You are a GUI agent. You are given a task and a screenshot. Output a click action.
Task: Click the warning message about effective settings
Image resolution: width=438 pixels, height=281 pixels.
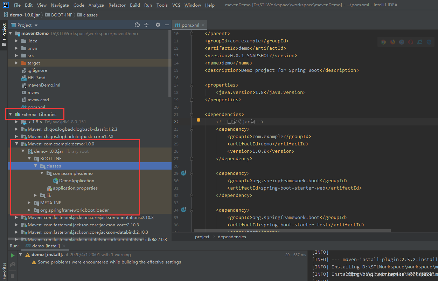click(x=109, y=262)
